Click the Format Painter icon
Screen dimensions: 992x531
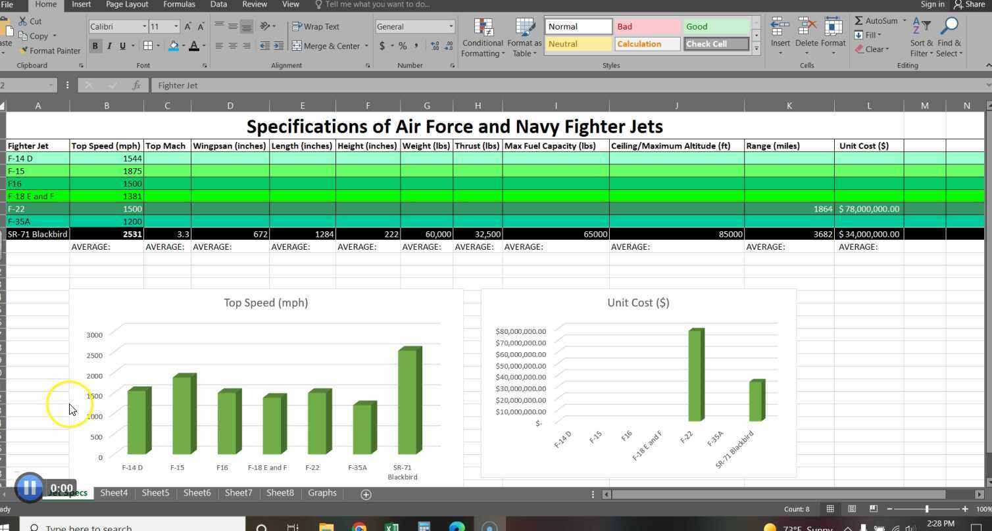(24, 51)
